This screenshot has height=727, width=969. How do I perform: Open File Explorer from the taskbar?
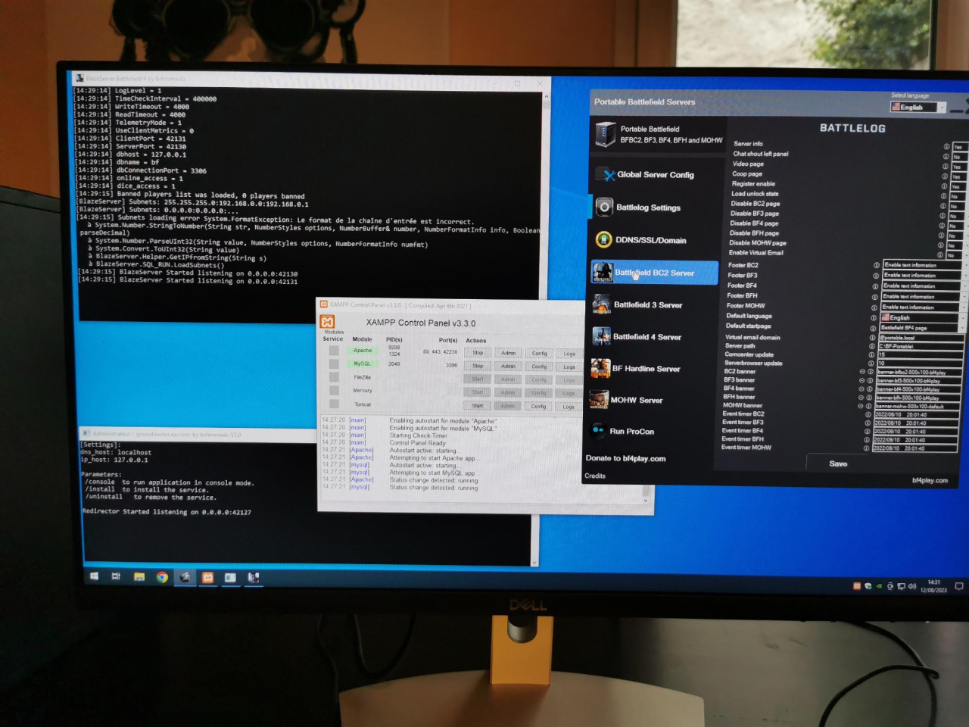139,577
